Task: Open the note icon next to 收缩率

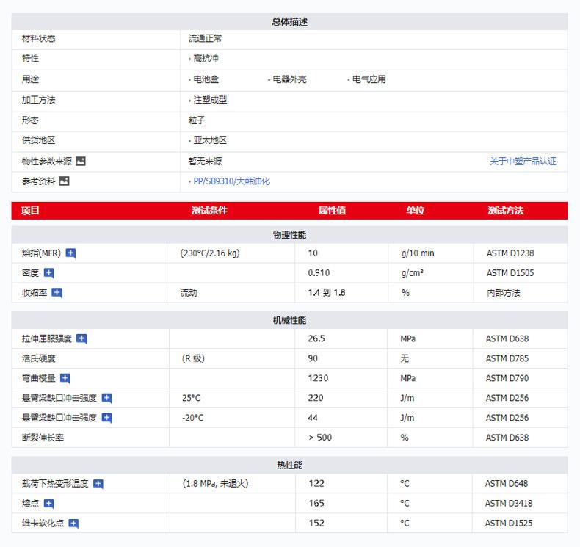Action: (x=57, y=293)
